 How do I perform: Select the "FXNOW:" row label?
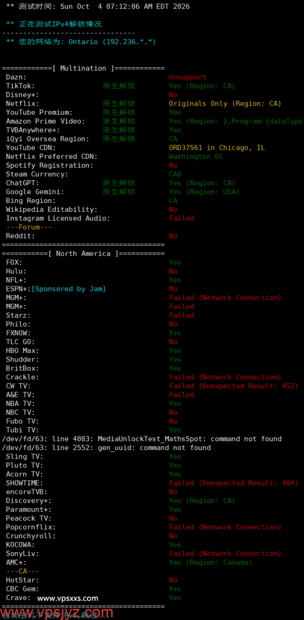click(x=18, y=333)
